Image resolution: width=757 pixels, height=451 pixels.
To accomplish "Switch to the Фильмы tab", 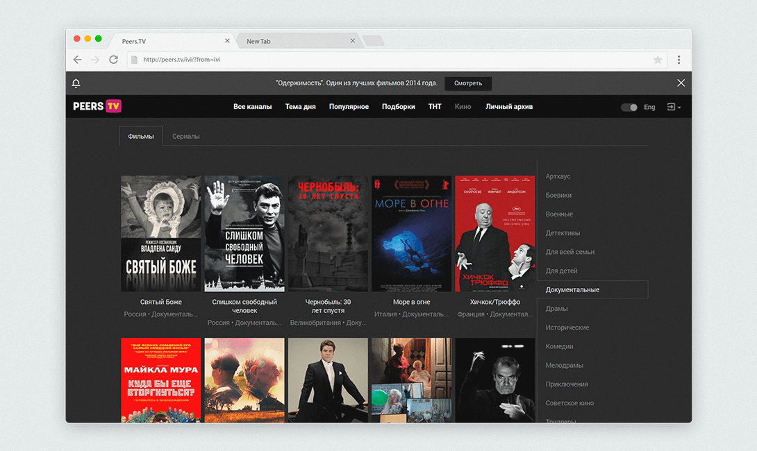I will click(141, 136).
